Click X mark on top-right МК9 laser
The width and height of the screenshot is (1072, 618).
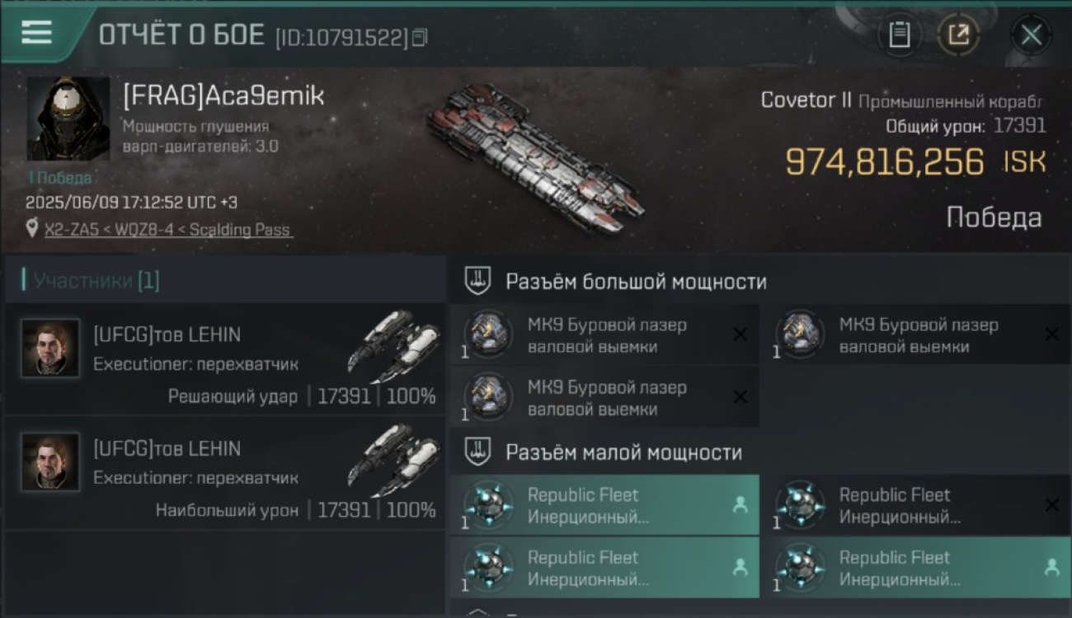point(1051,334)
